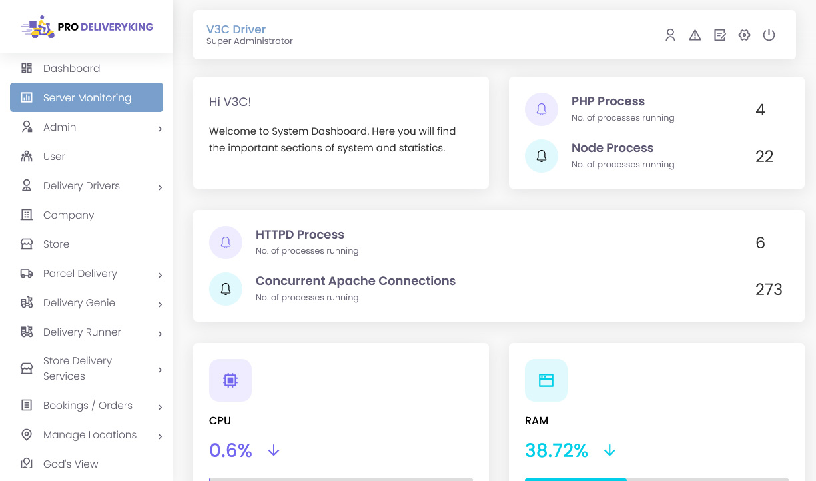
Task: Open settings gear icon in header
Action: 744,35
